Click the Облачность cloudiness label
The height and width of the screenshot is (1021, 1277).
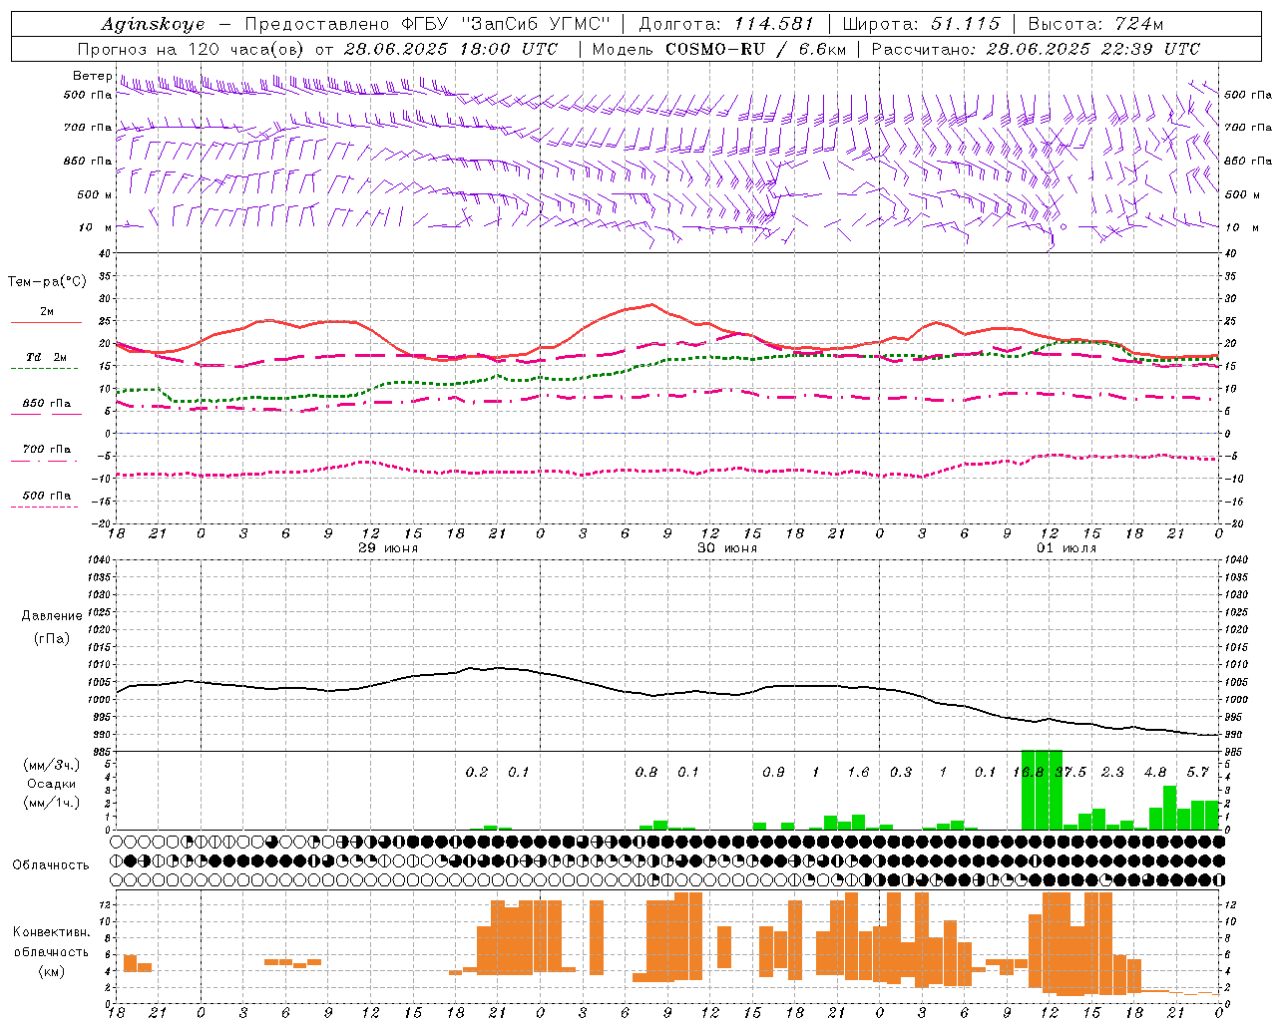point(51,864)
